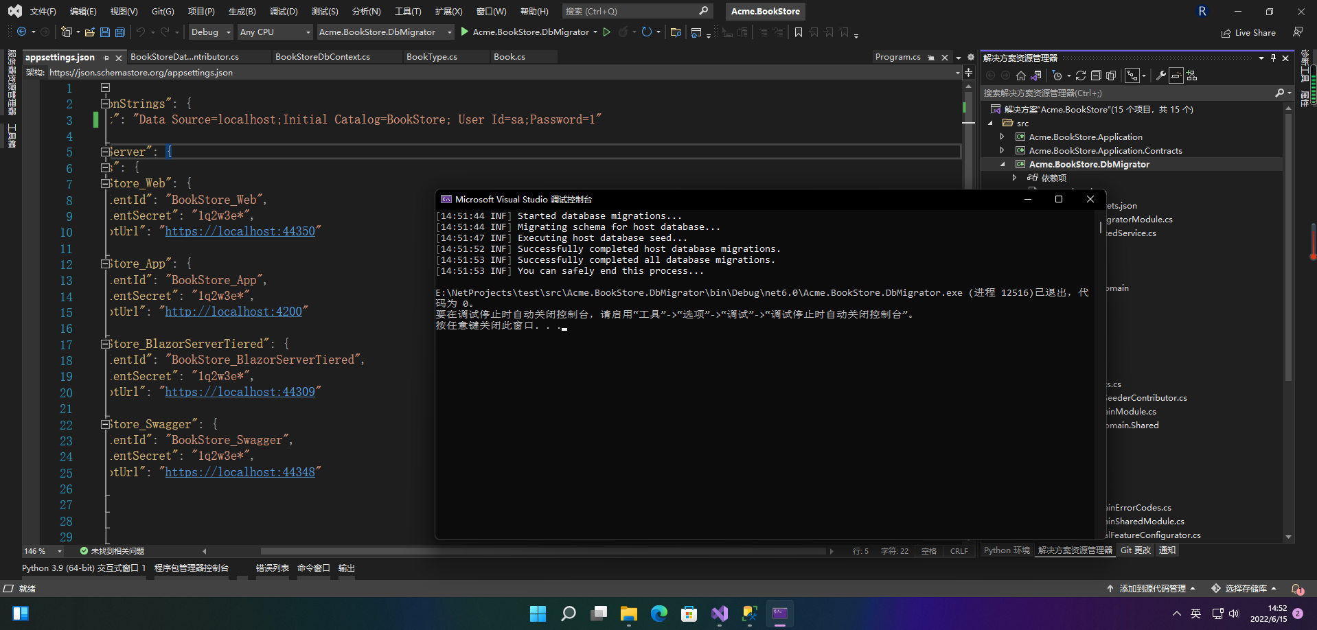Screen dimensions: 1317x630
Task: Toggle the nested files view button
Action: click(x=1132, y=75)
